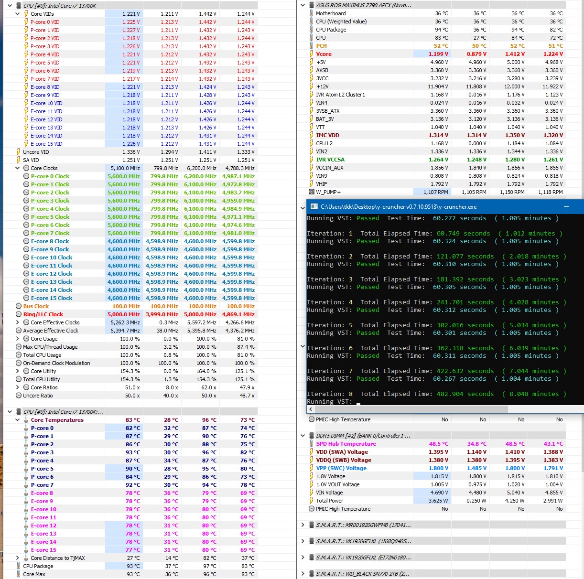
Task: Select the IVR Atom L2 Cluster1 row label
Action: pyautogui.click(x=340, y=95)
